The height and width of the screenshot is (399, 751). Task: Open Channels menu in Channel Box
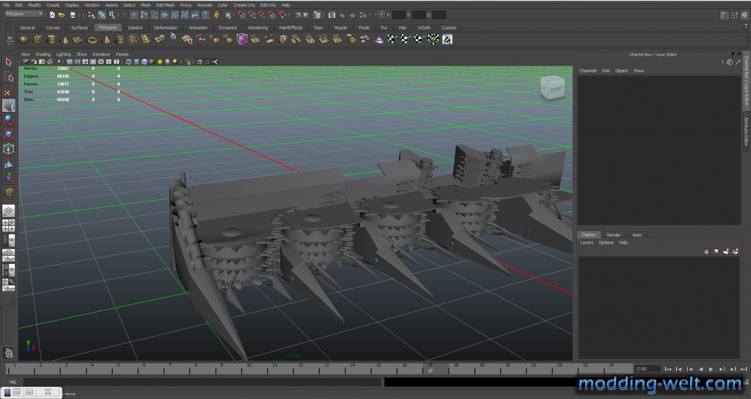[588, 70]
